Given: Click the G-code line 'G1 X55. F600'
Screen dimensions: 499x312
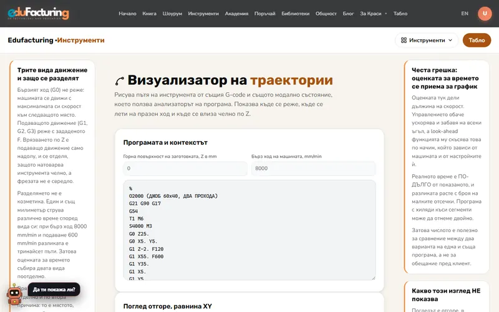Looking at the screenshot, I should (146, 256).
